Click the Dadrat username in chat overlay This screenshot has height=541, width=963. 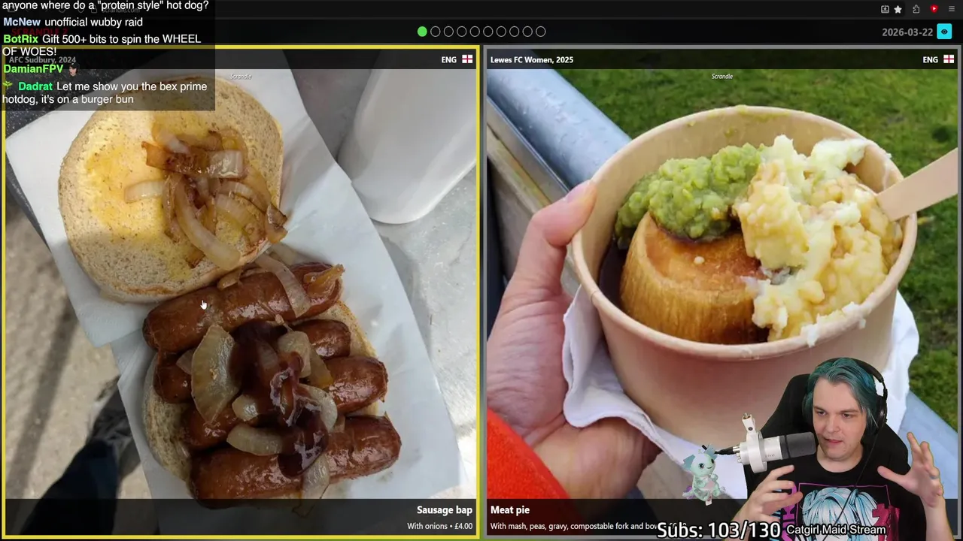click(x=35, y=86)
